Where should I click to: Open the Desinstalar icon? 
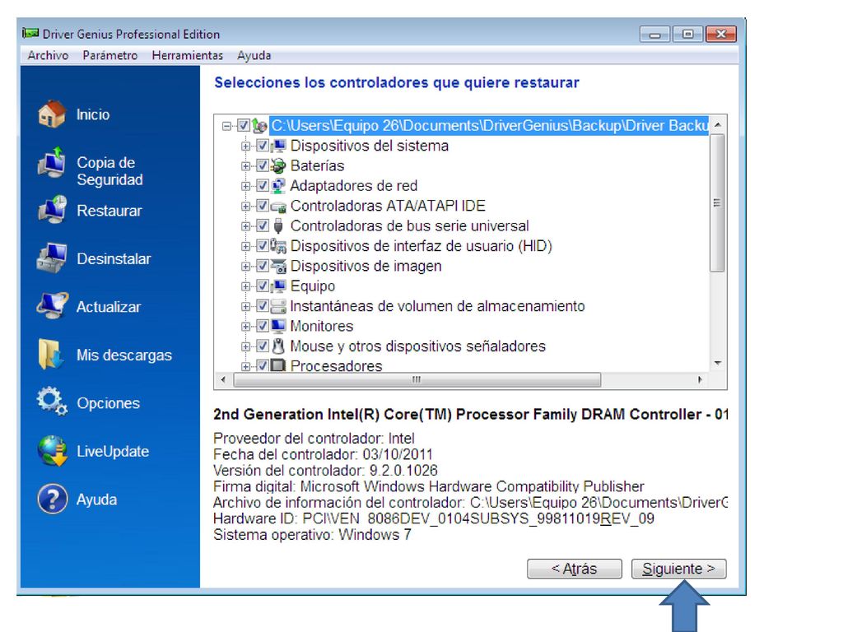(52, 258)
